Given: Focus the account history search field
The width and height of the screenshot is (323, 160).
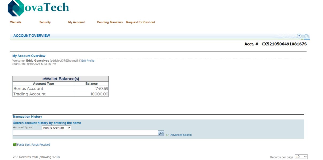Looking at the screenshot, I should coord(86,133).
